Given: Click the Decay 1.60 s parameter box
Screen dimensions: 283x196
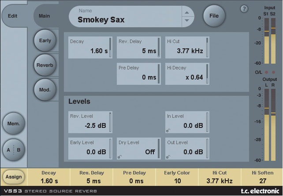Looking at the screenshot, I should tap(90, 47).
